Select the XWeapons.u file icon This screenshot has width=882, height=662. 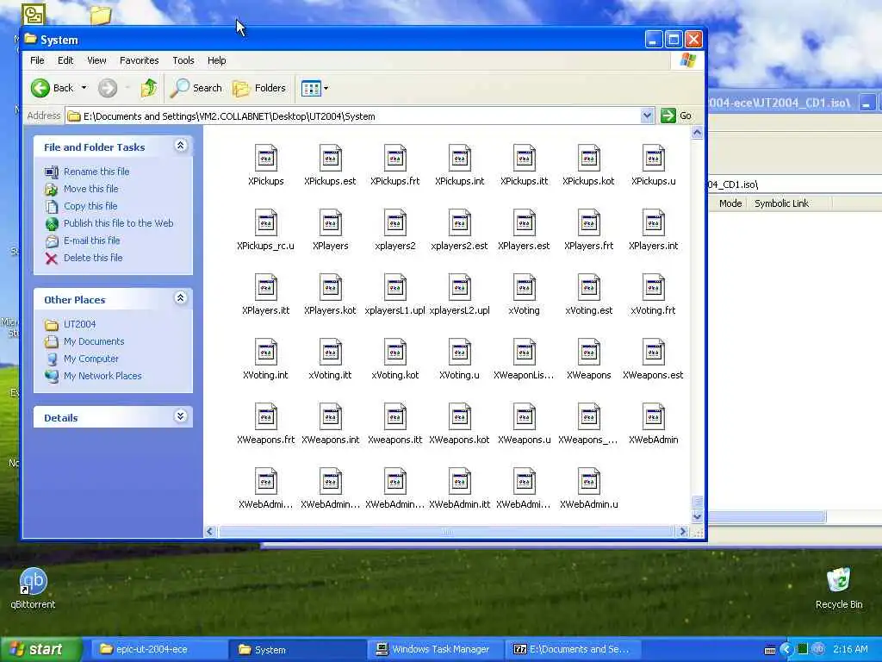tap(524, 417)
